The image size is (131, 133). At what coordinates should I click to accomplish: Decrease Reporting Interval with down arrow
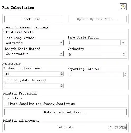pos(125,76)
